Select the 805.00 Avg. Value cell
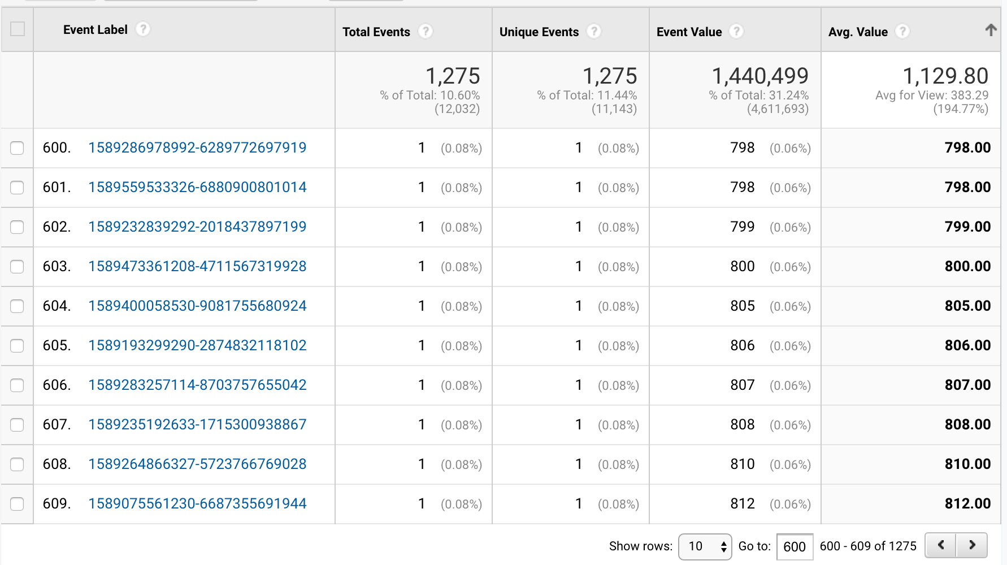Screen dimensions: 1007x565 point(967,306)
